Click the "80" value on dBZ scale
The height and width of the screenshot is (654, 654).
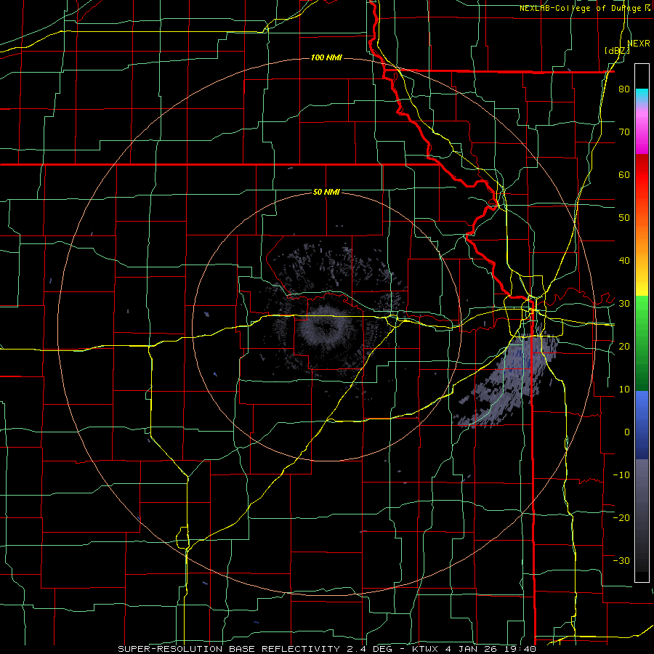coord(624,89)
